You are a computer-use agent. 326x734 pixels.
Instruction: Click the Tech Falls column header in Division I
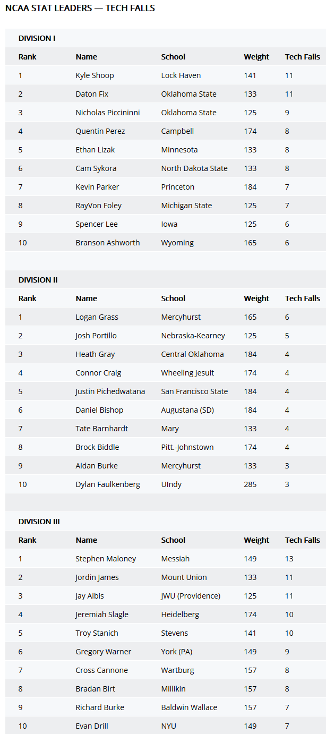(x=302, y=57)
